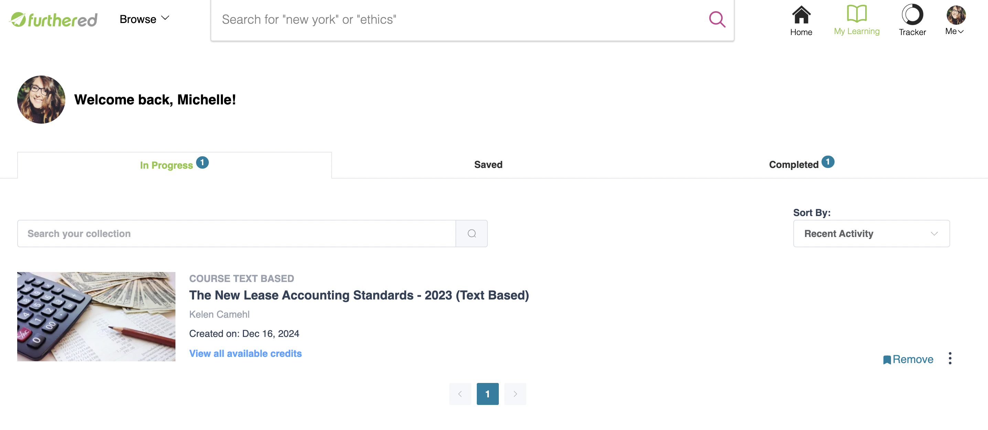Expand the Browse dropdown
Image resolution: width=988 pixels, height=430 pixels.
[144, 19]
